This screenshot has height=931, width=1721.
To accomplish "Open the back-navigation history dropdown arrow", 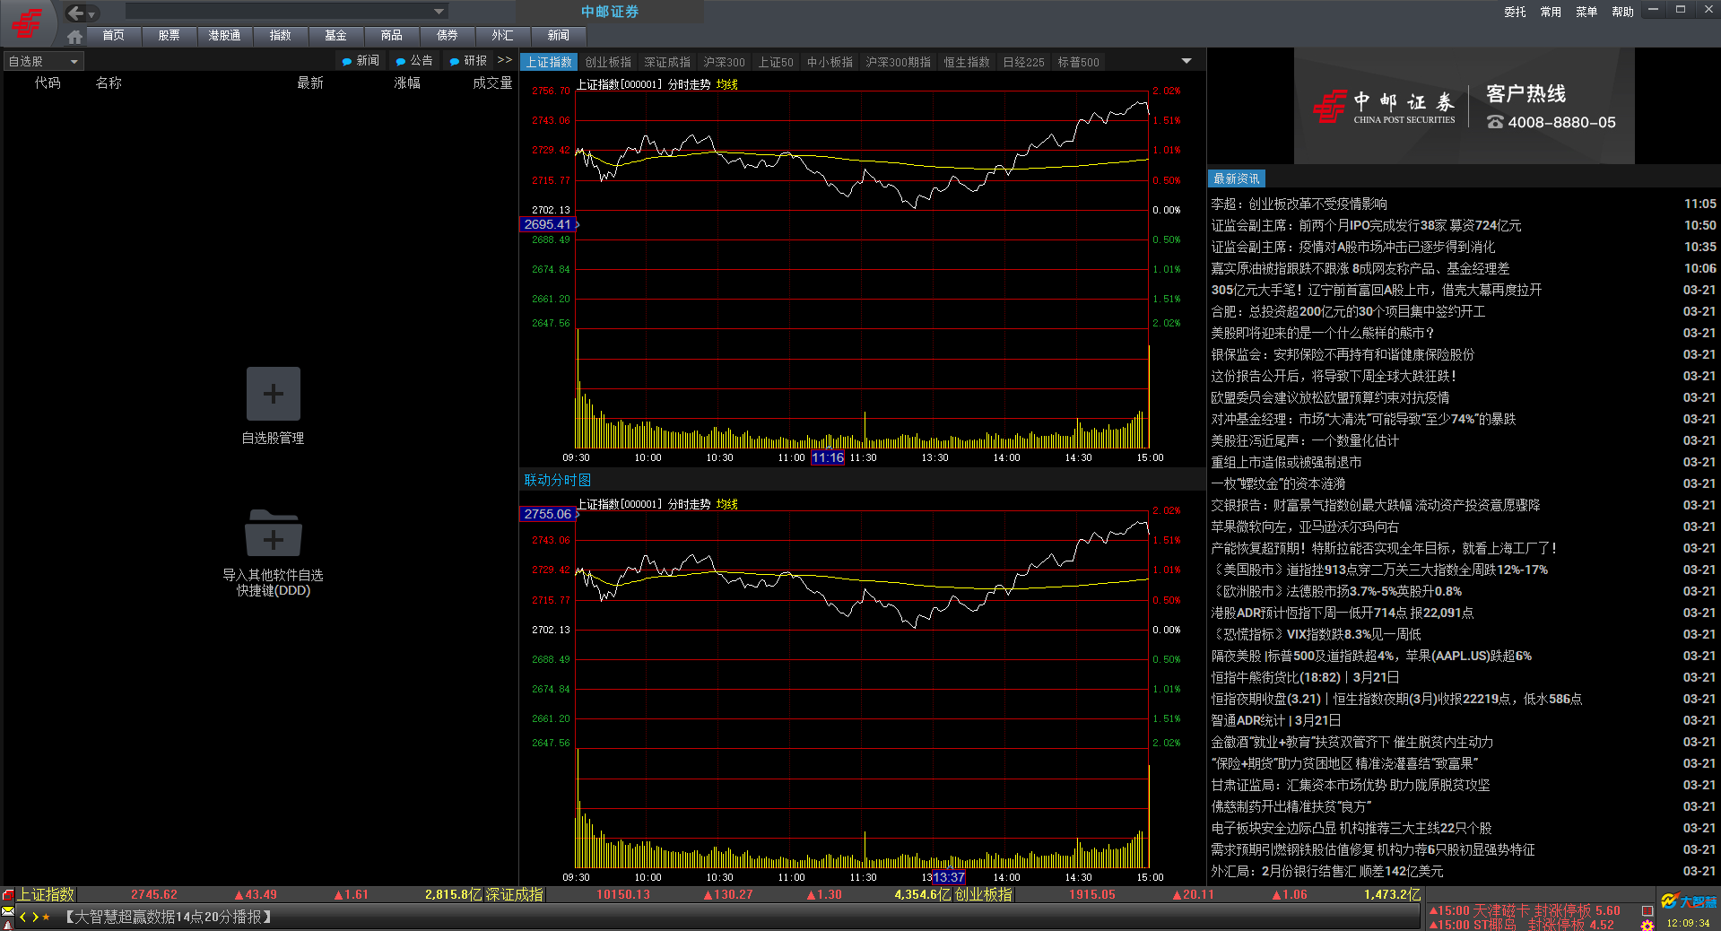I will click(x=91, y=14).
